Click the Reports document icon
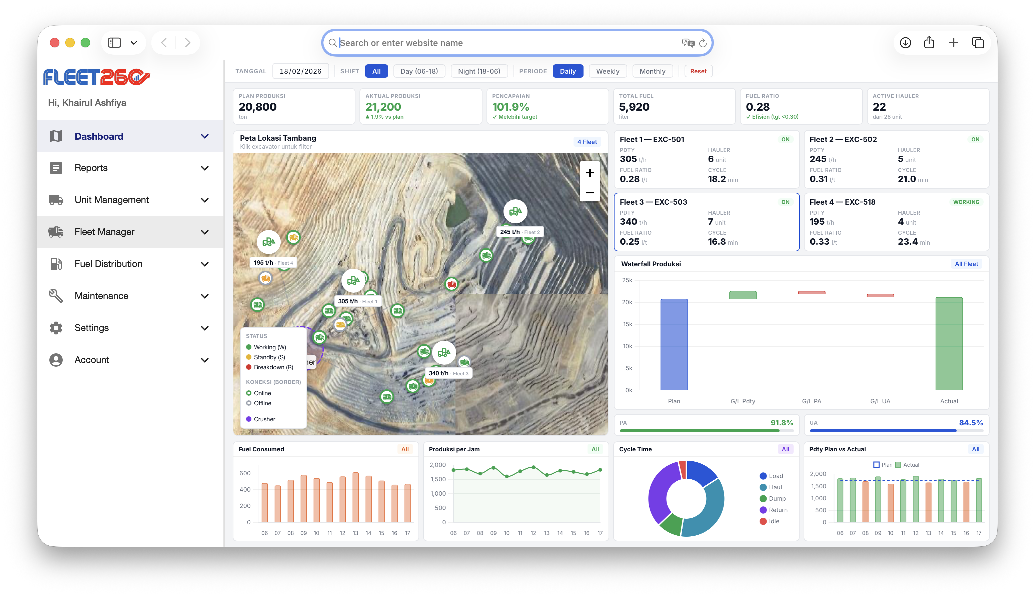This screenshot has width=1035, height=596. click(56, 168)
